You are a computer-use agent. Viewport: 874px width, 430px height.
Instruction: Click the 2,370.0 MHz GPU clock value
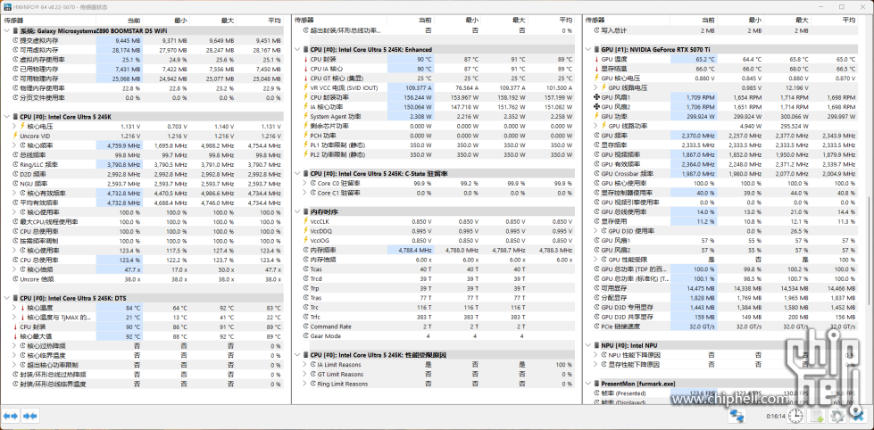tap(698, 136)
